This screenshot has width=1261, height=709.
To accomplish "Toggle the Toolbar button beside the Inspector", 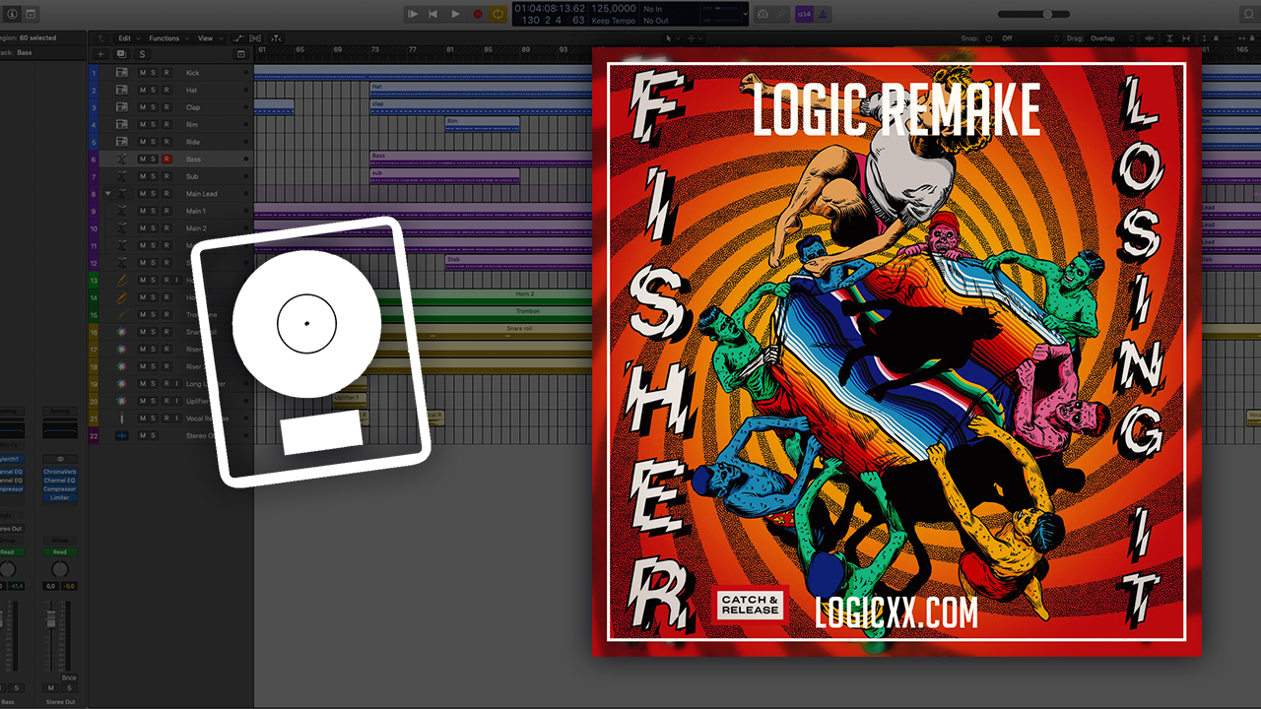I will coord(31,14).
